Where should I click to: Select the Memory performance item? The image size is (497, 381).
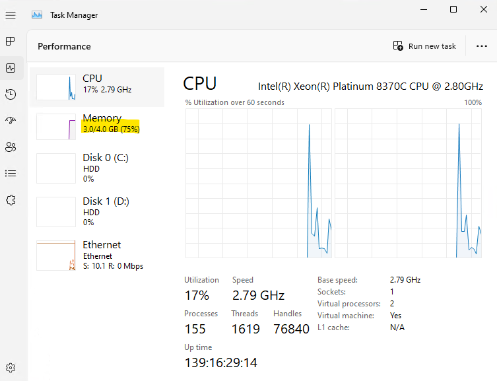click(97, 127)
